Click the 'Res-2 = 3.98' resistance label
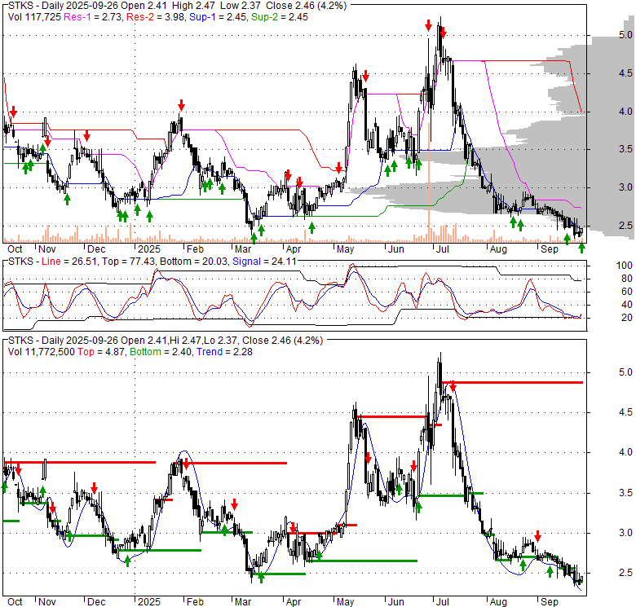 tap(155, 17)
